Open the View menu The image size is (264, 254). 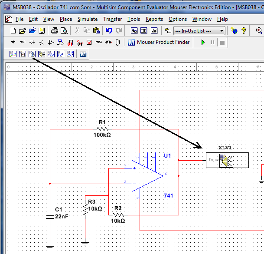(49, 19)
